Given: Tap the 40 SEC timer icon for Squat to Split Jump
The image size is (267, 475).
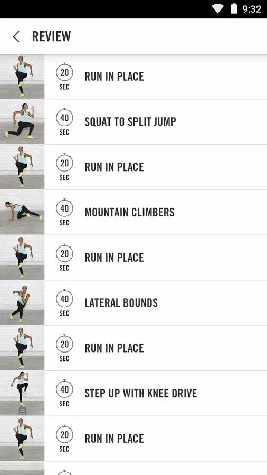Looking at the screenshot, I should [64, 121].
